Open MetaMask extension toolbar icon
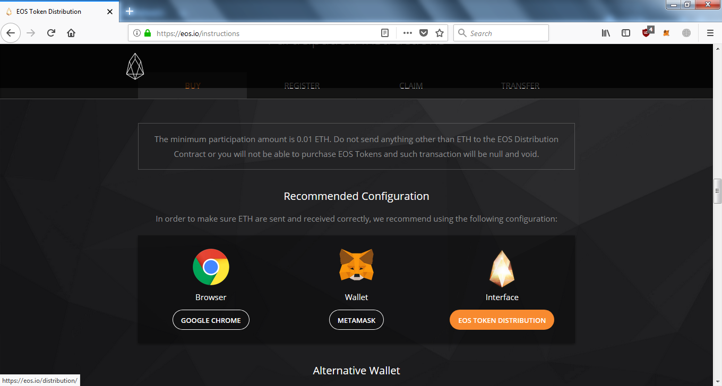Image resolution: width=722 pixels, height=386 pixels. [x=666, y=33]
